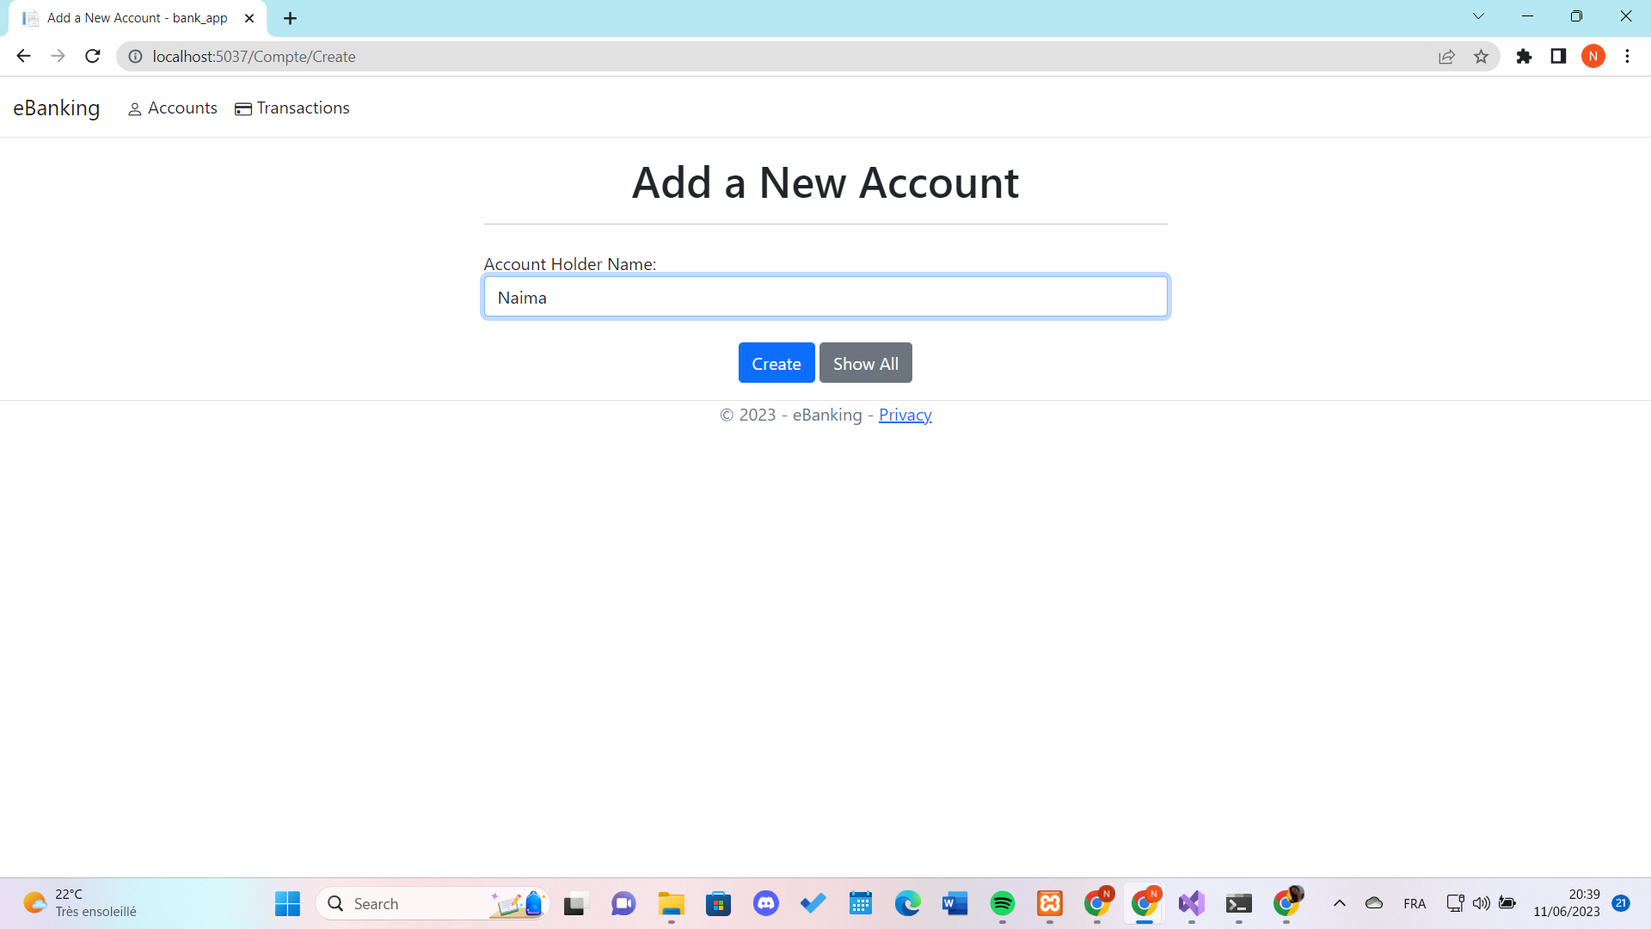The image size is (1651, 929).
Task: Reload the page with refresh icon
Action: 93,57
